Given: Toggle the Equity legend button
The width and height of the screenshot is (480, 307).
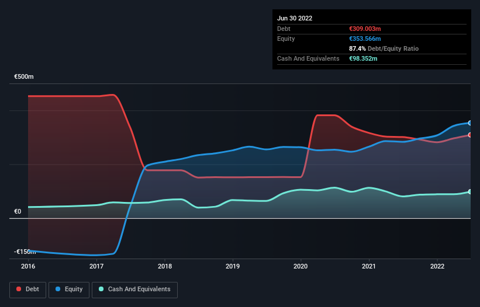Looking at the screenshot, I should click(x=69, y=289).
